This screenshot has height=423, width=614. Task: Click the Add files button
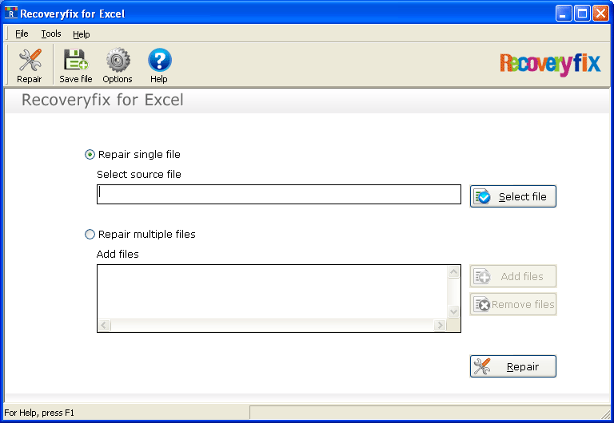coord(513,276)
